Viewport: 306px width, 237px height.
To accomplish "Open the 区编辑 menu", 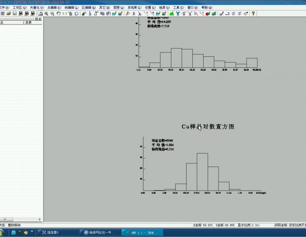I will 88,7.
